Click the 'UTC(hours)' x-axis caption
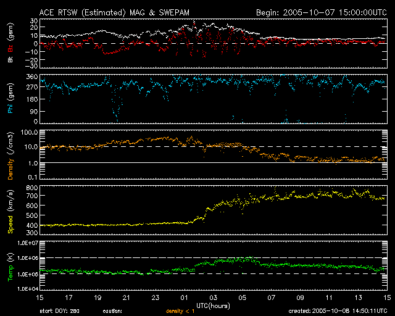Viewport: 395px width, 316px height. point(213,306)
